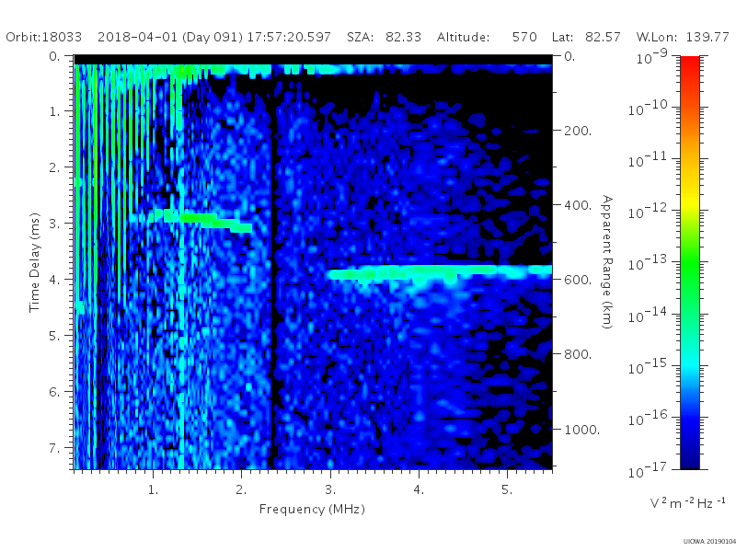This screenshot has height=552, width=736.
Task: Click the colorbar unit label V² m⁻² Hz⁻¹
Action: [x=687, y=502]
